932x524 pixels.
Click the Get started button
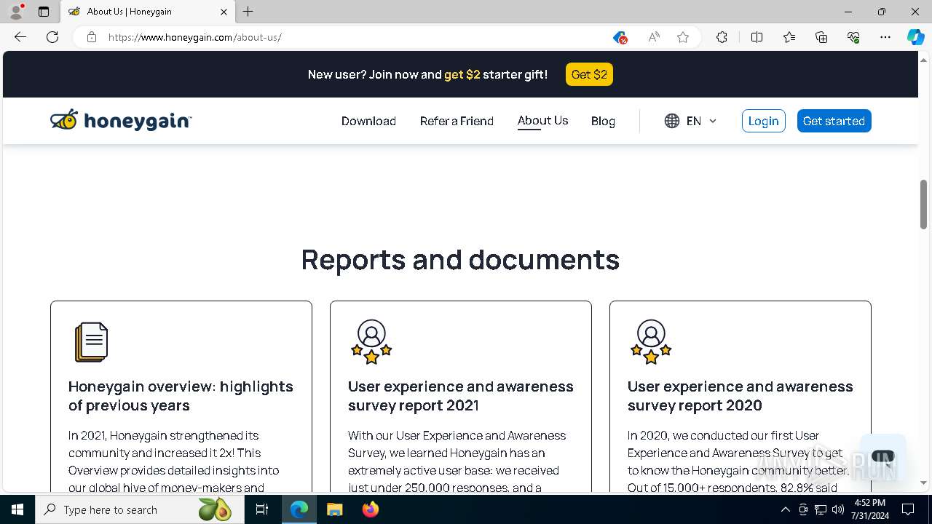coord(834,121)
